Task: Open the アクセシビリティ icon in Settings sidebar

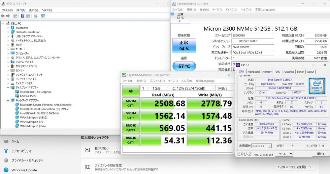Action: click(6, 151)
